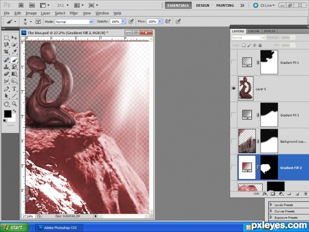Click the Essentials workspace button

click(178, 6)
